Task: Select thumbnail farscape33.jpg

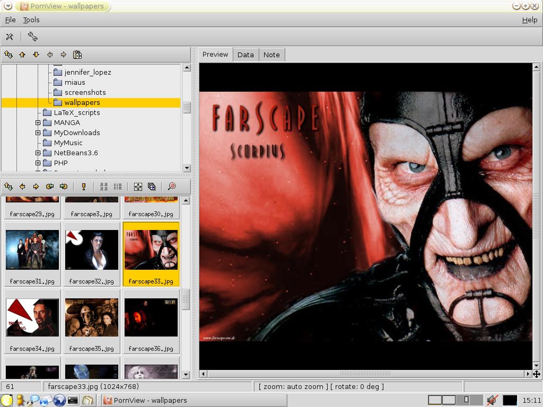Action: [x=151, y=254]
